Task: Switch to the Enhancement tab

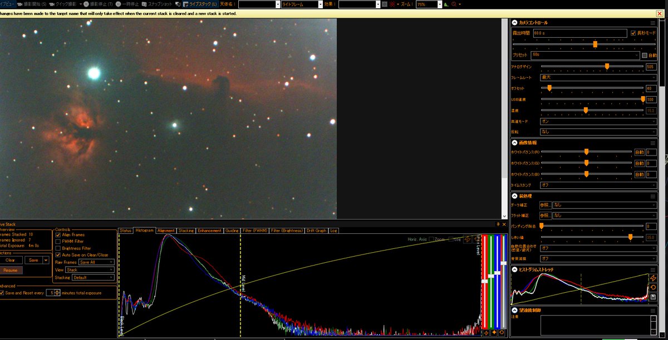Action: pos(209,231)
